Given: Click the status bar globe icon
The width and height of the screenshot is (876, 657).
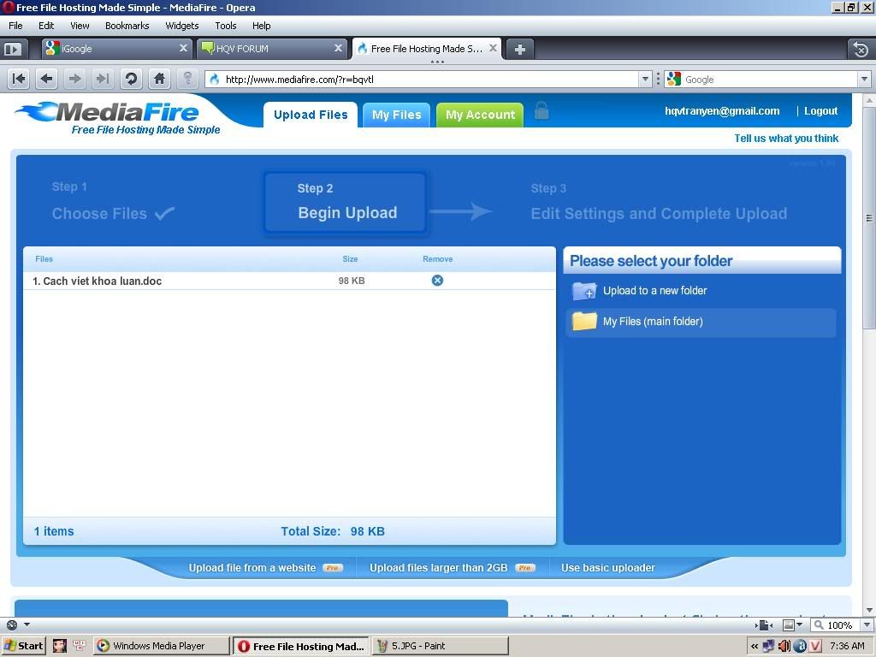Looking at the screenshot, I should tap(12, 624).
